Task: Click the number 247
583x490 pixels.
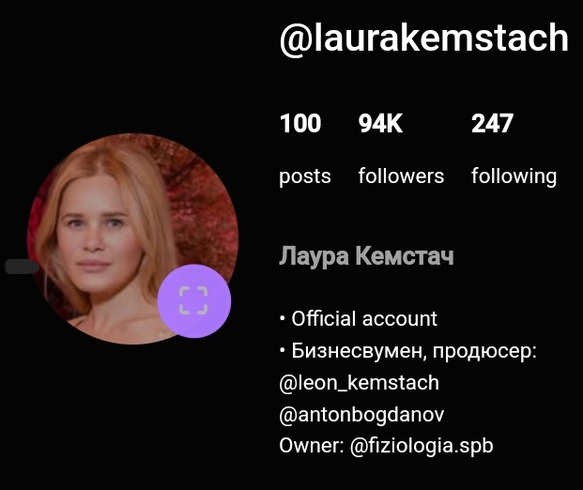Action: pos(492,123)
